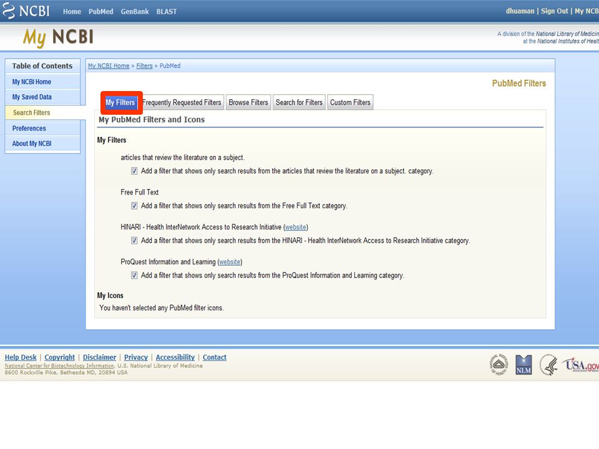Uncheck the review articles filter checkbox
The height and width of the screenshot is (449, 599).
[134, 171]
